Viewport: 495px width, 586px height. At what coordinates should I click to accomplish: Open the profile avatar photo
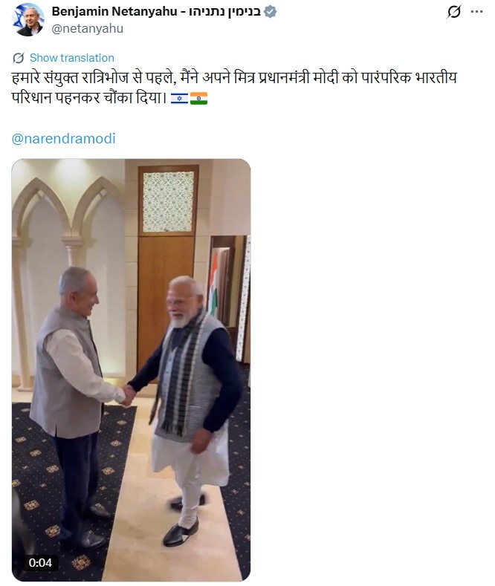pos(28,20)
